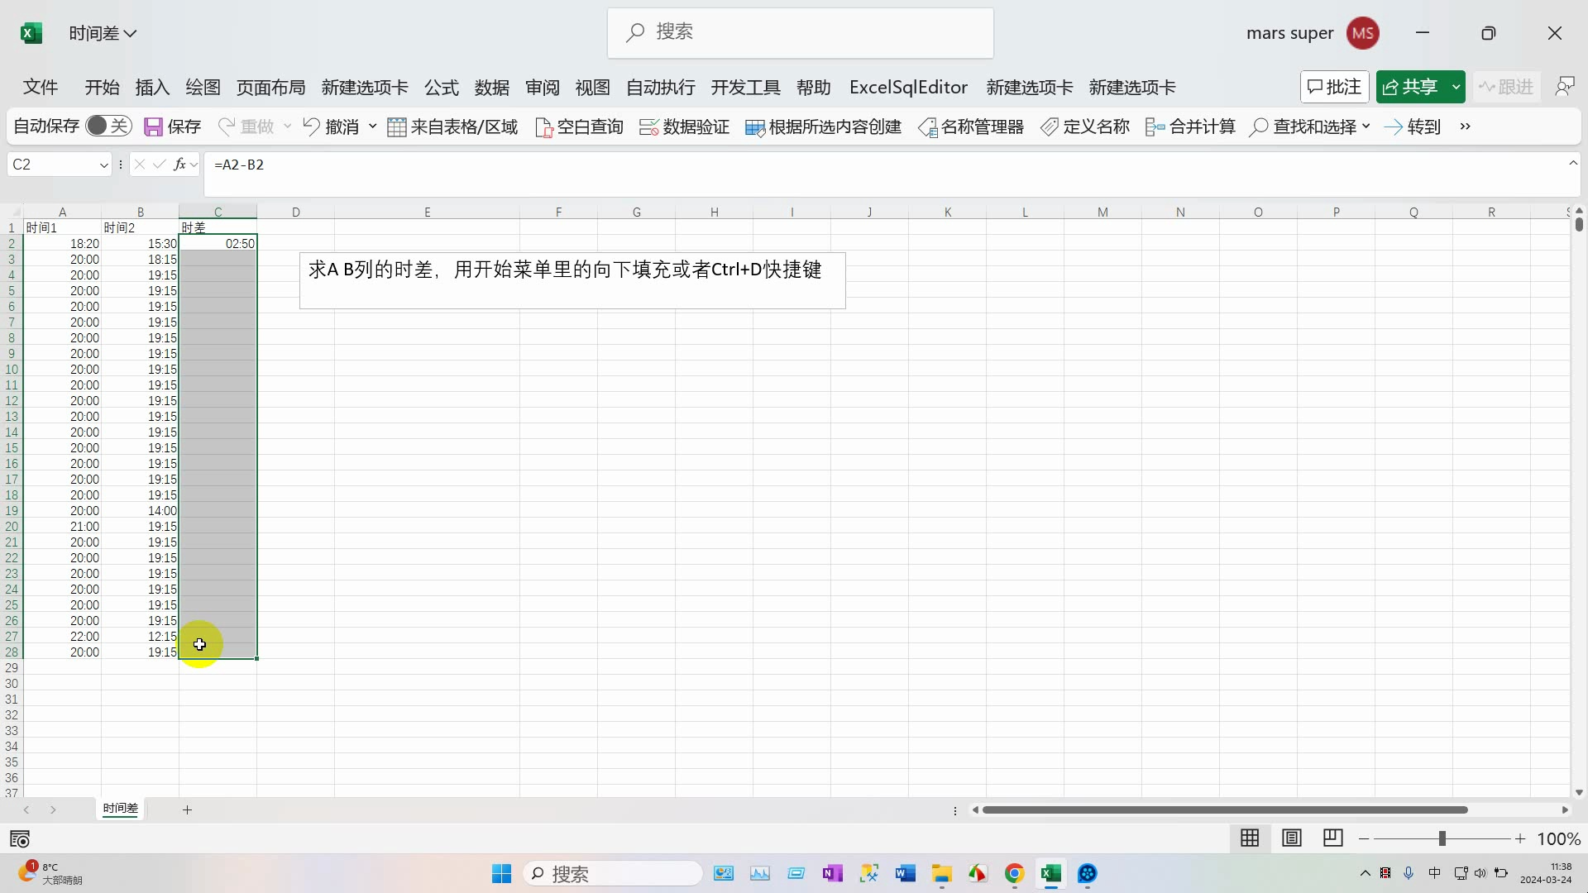Click 根据所选内容创建 names tool
1588x893 pixels.
(x=822, y=127)
